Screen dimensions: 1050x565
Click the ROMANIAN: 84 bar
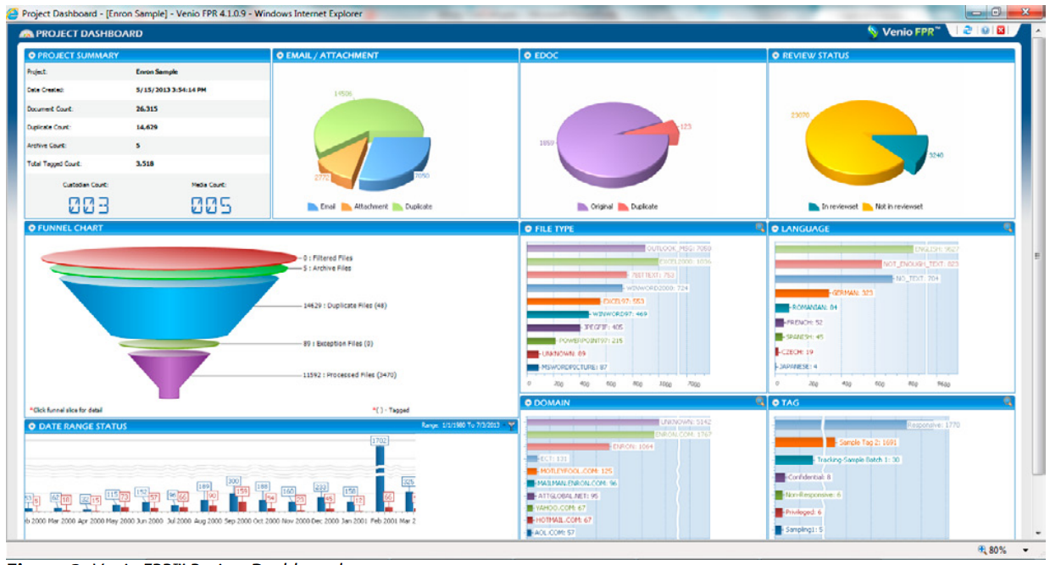tap(781, 307)
